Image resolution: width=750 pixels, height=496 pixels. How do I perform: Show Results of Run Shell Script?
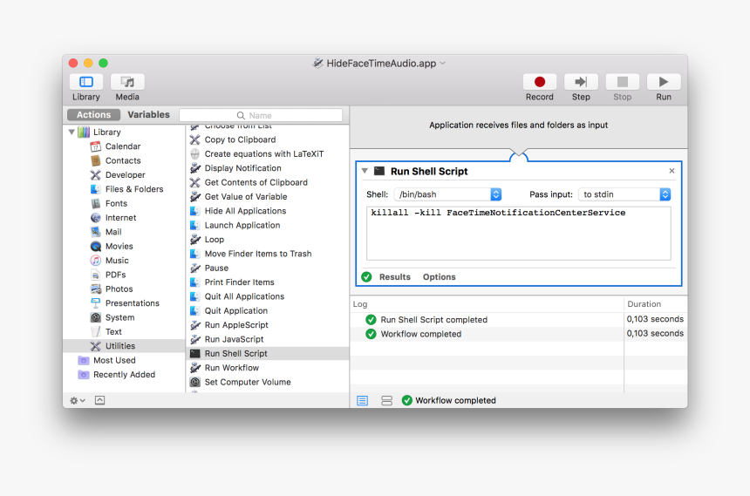[x=394, y=277]
